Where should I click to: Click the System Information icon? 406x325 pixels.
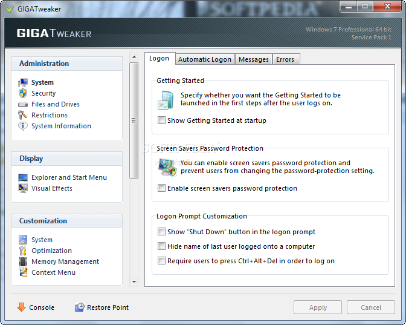[x=23, y=126]
